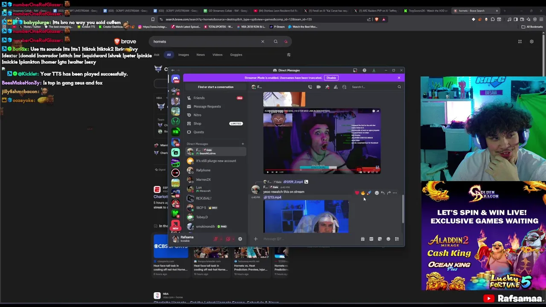The width and height of the screenshot is (546, 307).
Task: Expand headphone output options arrow
Action: point(233,239)
